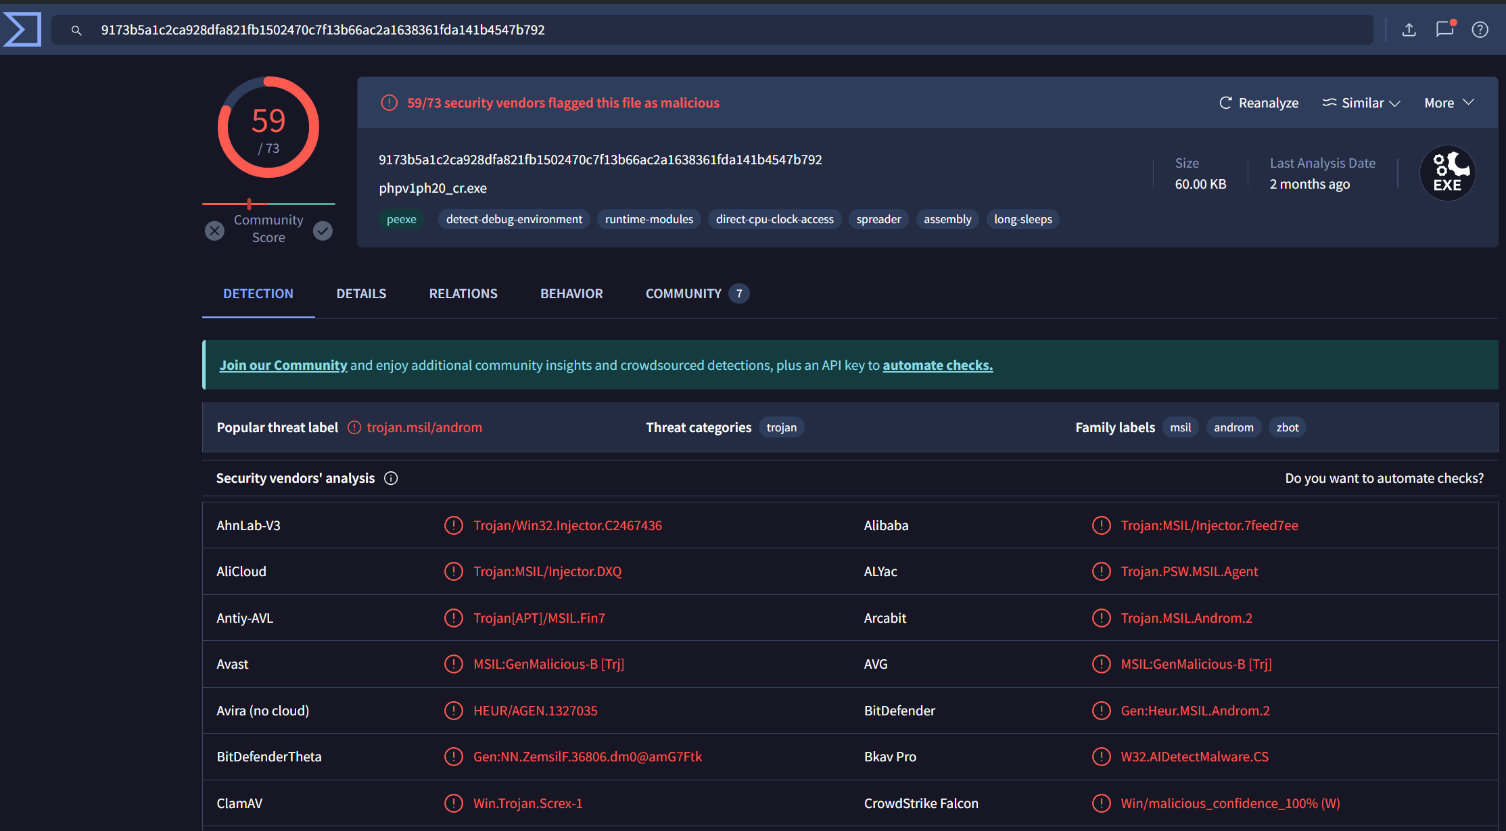The image size is (1506, 831).
Task: Click the androm family label chip
Action: (1233, 427)
